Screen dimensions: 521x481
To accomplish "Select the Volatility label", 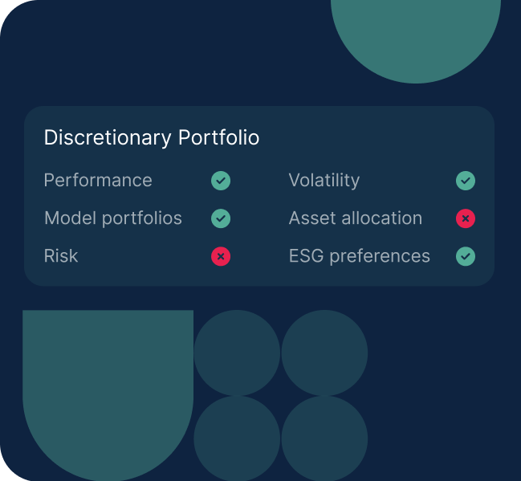I will (x=324, y=181).
